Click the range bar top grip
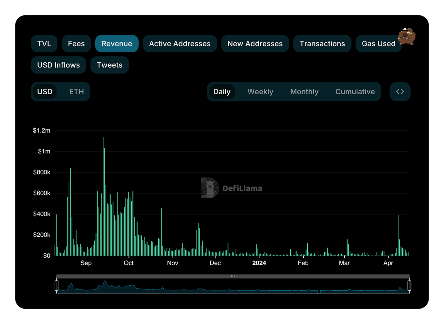 233,276
